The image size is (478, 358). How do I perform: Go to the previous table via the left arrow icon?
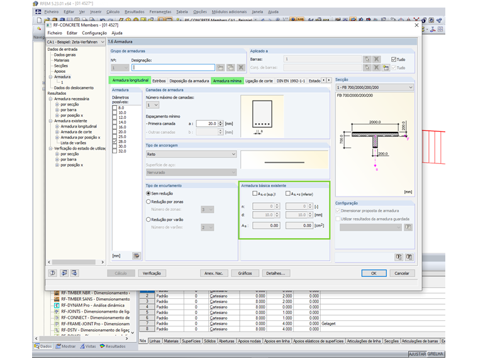[64, 273]
